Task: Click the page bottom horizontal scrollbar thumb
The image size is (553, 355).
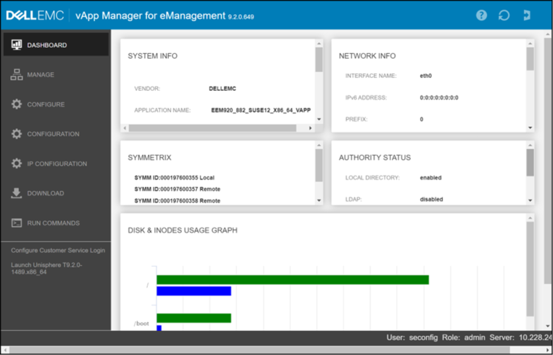Action: [260, 350]
